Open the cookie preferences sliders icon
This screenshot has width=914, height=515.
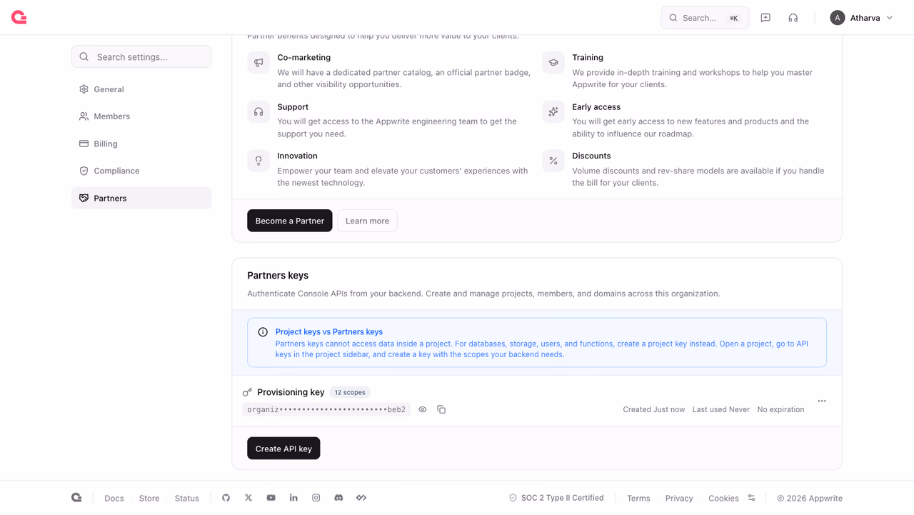click(751, 498)
